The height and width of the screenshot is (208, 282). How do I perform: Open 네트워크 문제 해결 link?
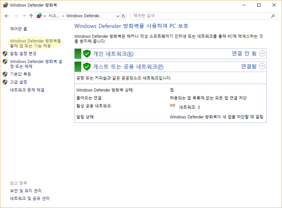pos(27,90)
